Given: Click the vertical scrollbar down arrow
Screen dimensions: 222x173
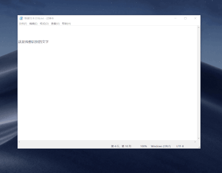Looking at the screenshot, I should click(x=199, y=138).
